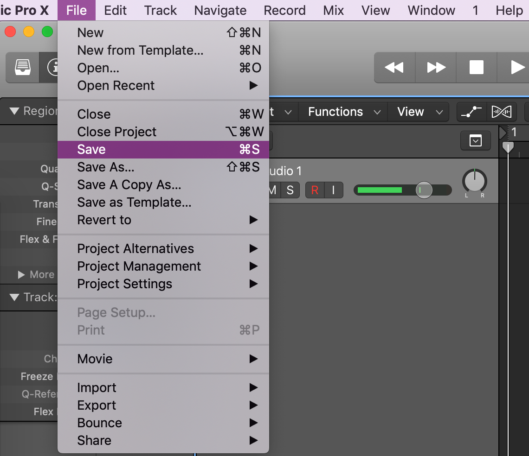Open the screenset 1 menu
529x456 pixels.
[x=475, y=11]
